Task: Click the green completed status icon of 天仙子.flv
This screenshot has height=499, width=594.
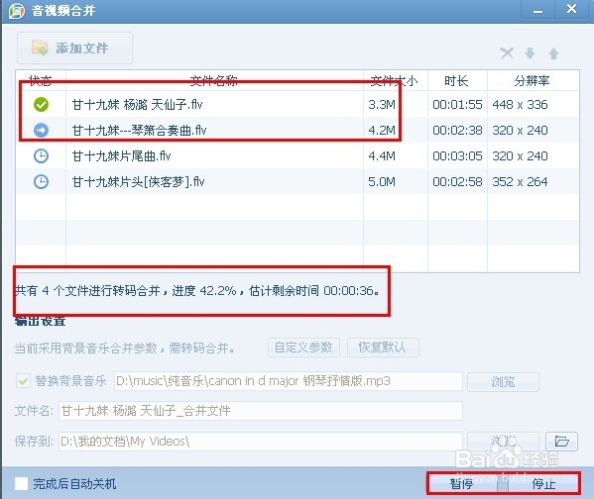Action: click(41, 104)
